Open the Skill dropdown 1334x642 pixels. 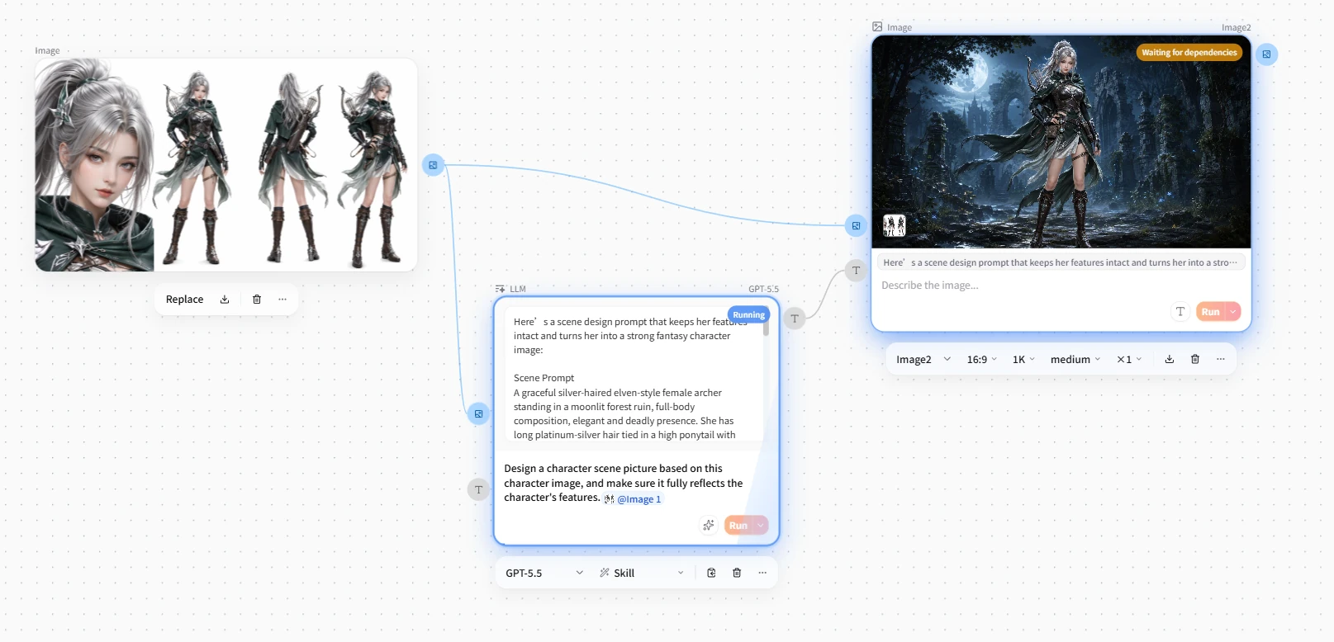pos(642,573)
